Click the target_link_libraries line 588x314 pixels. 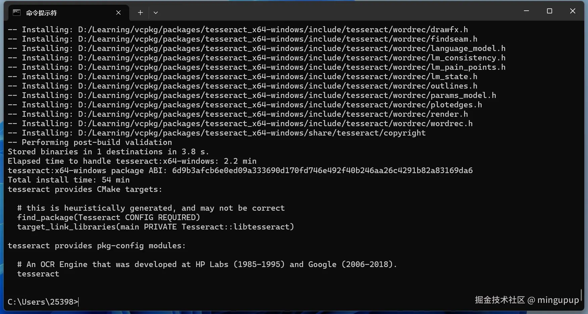tap(155, 227)
